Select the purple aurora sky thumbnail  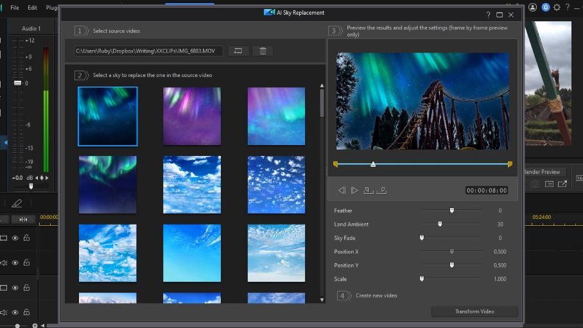pyautogui.click(x=192, y=116)
